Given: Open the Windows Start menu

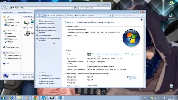Looking at the screenshot, I should point(3,98).
